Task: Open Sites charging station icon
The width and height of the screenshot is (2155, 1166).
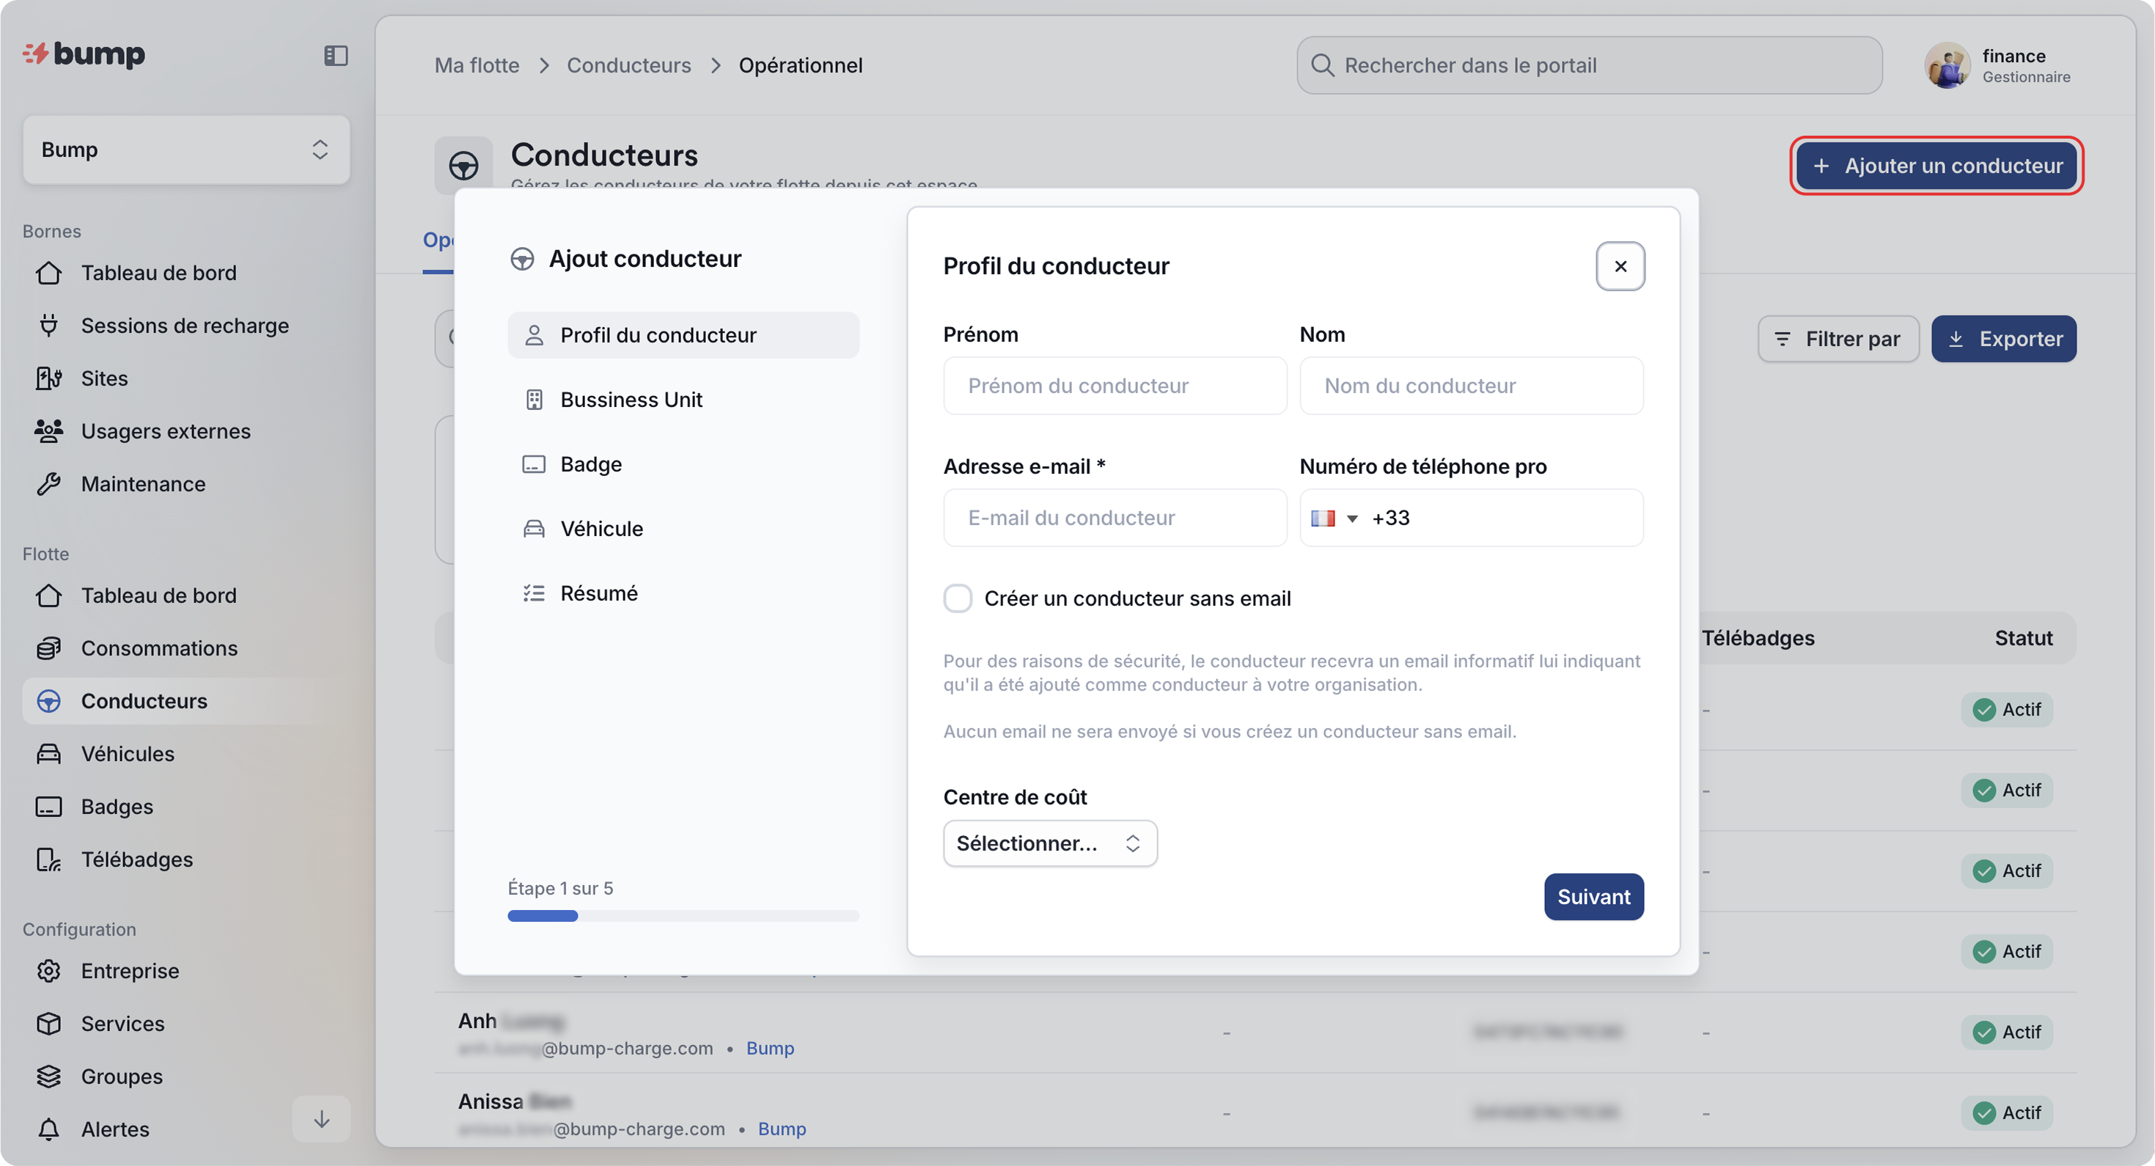Action: [x=48, y=378]
